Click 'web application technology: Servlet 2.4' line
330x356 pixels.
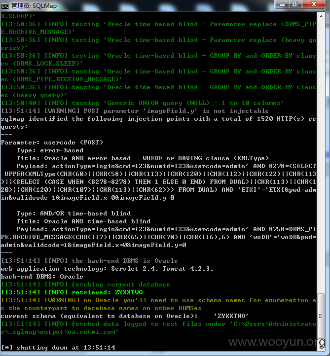coord(107,269)
